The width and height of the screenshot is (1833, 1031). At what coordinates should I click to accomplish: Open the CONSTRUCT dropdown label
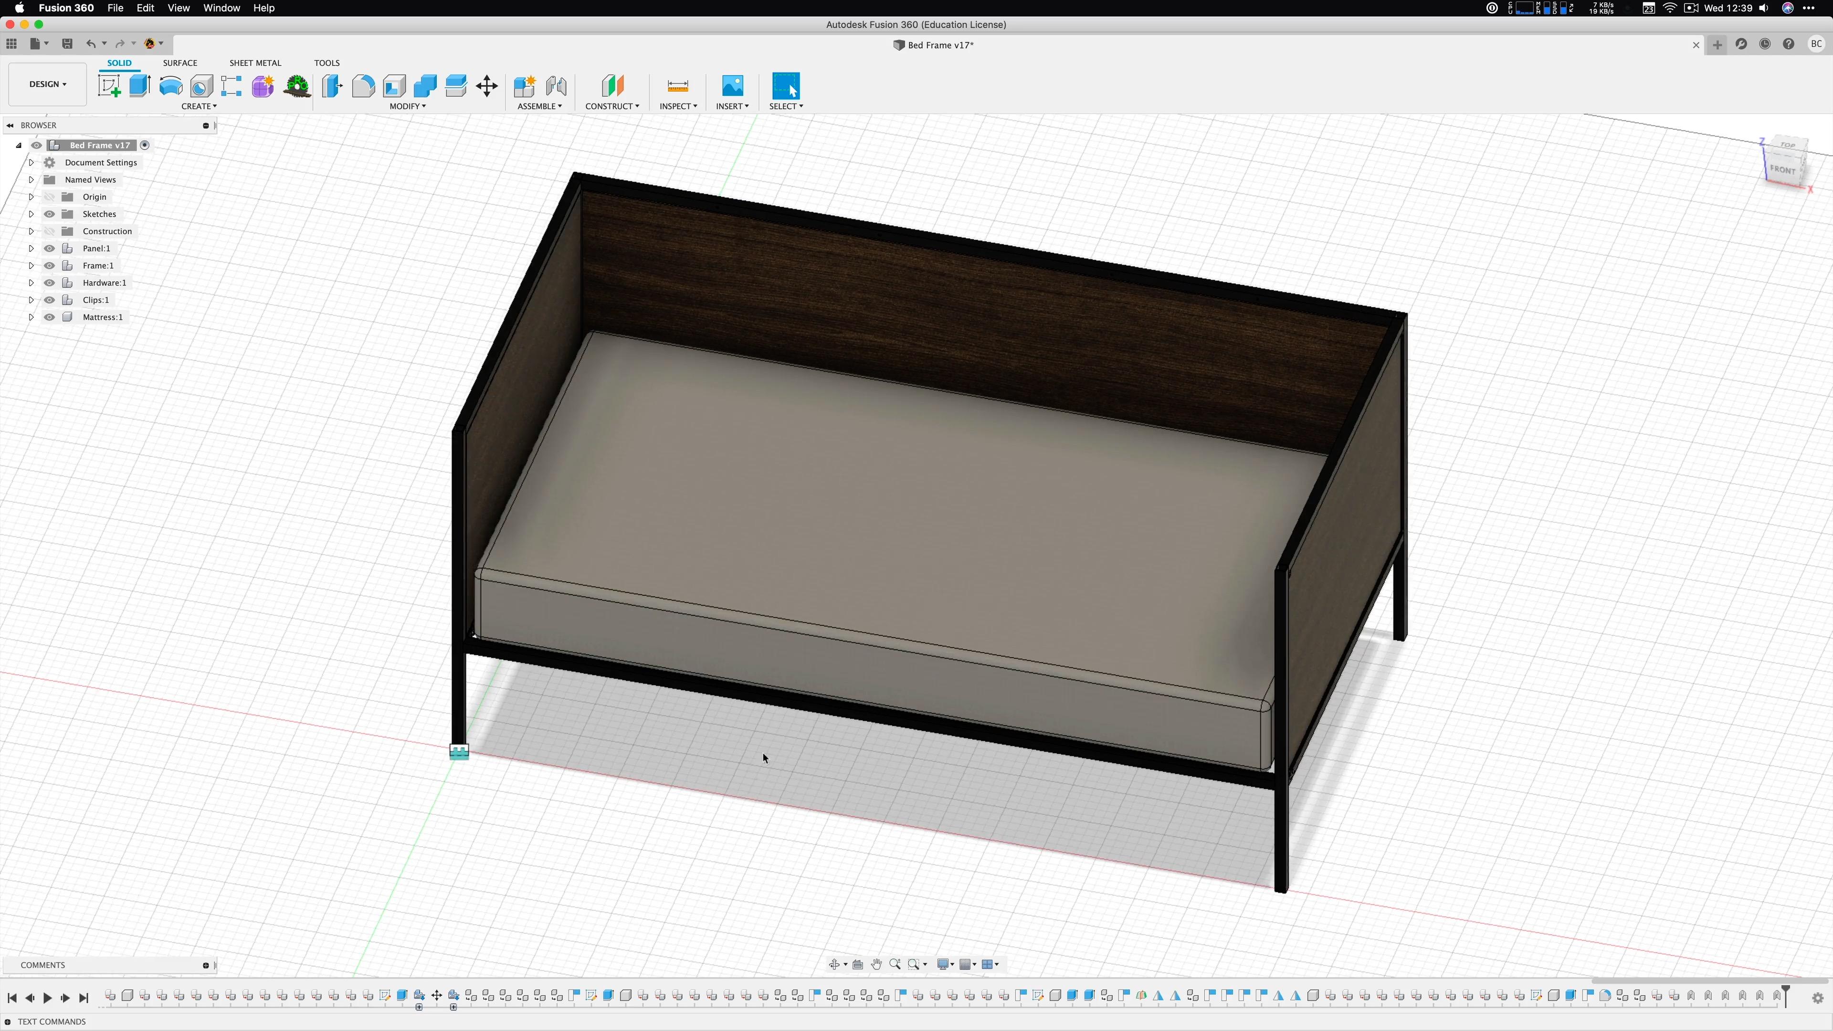pos(611,106)
